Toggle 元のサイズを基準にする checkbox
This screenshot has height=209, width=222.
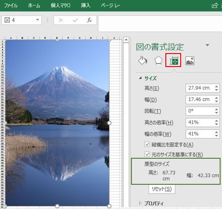(x=147, y=154)
